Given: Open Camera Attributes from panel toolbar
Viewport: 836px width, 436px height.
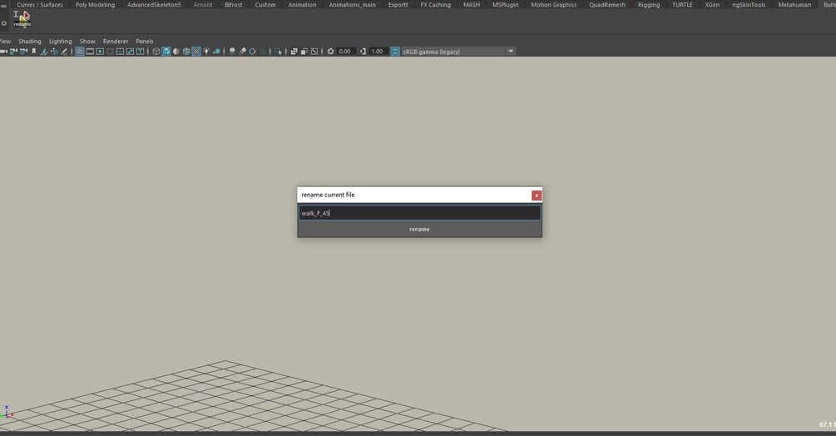Looking at the screenshot, I should coord(23,51).
